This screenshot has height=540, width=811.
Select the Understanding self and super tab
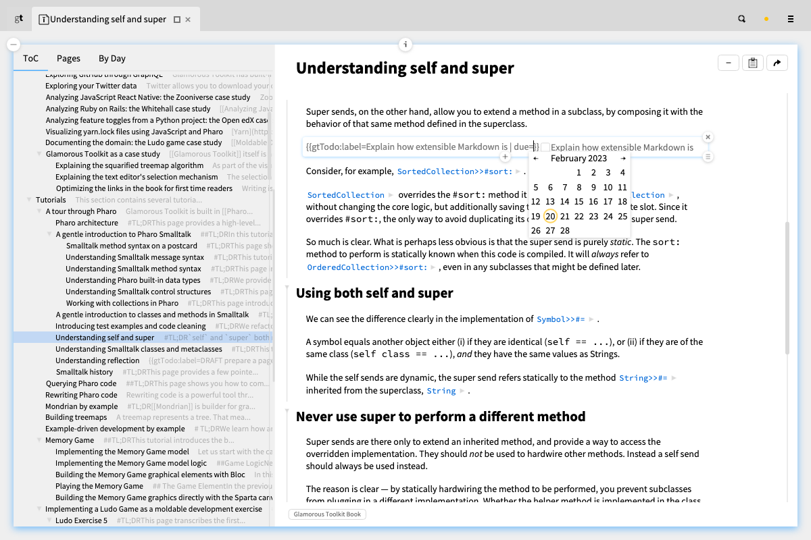(x=108, y=20)
